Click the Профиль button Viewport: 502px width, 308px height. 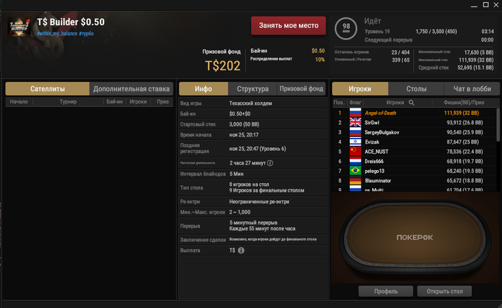point(386,291)
